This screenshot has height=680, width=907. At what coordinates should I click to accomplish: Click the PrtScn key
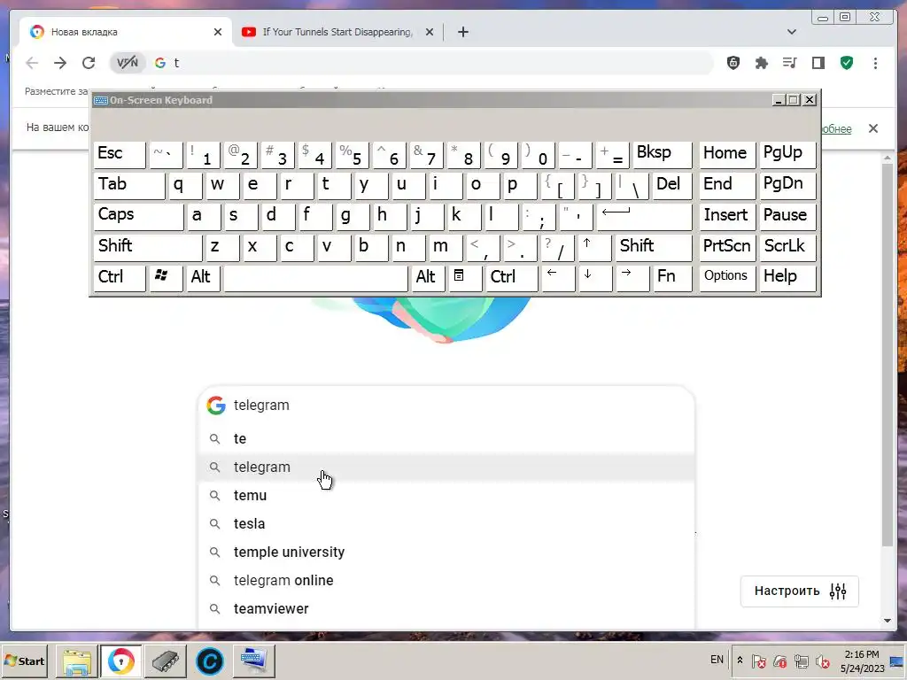coord(727,247)
